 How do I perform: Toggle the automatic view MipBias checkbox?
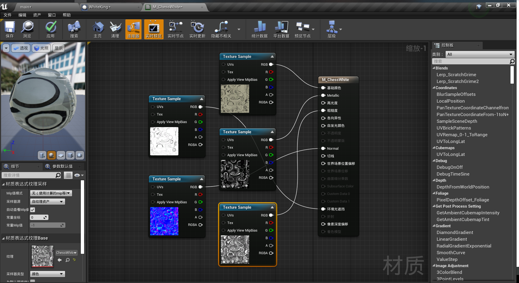click(x=33, y=209)
